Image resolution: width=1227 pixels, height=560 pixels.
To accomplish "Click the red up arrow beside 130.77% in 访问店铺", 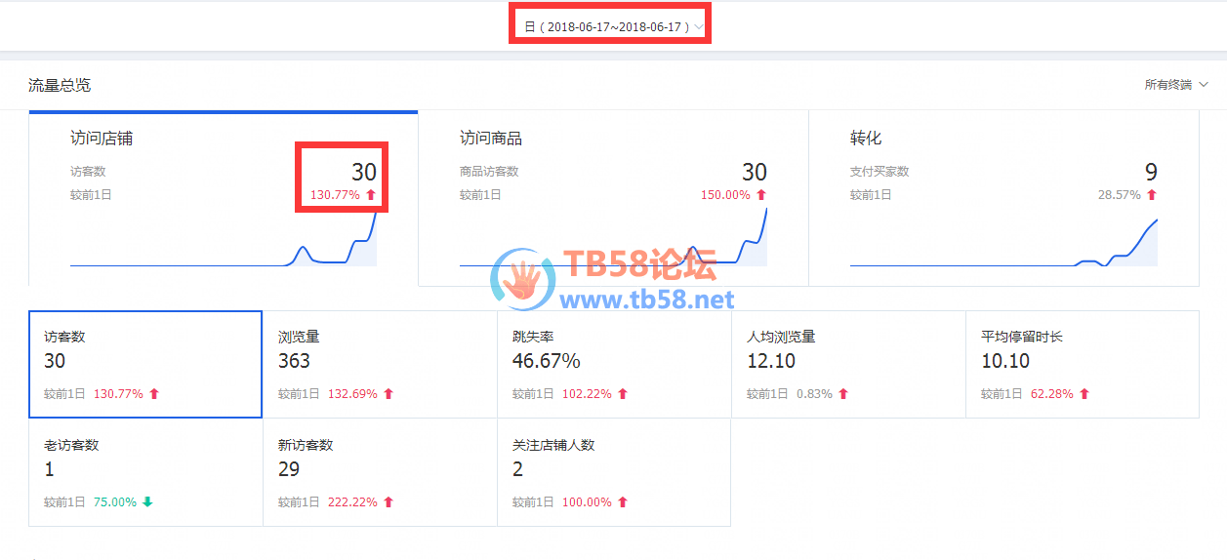I will [371, 195].
